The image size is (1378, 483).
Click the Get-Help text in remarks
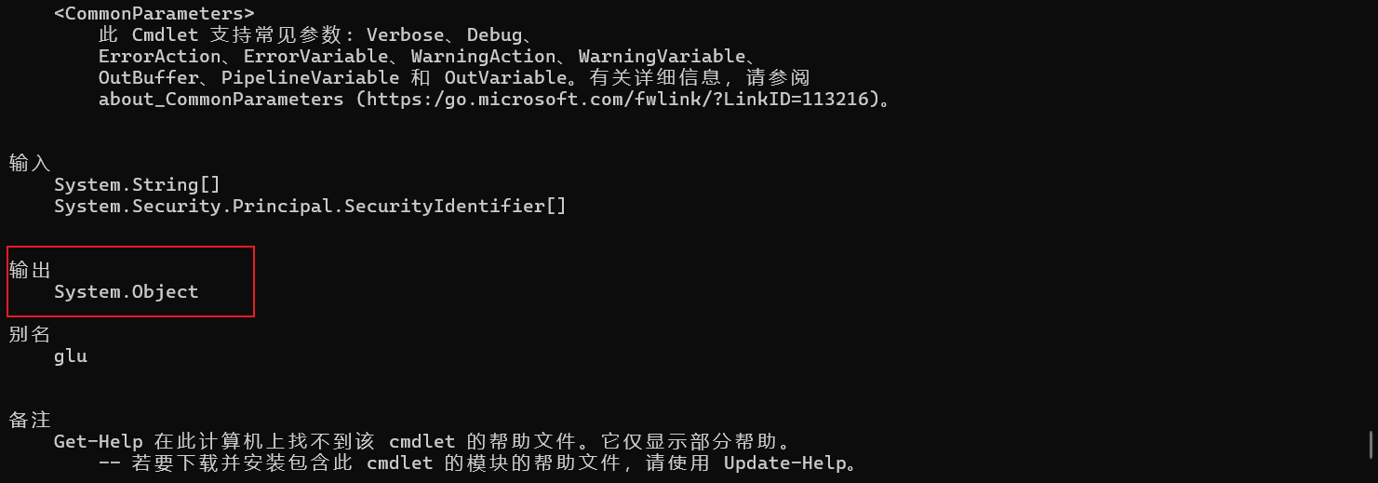(98, 441)
